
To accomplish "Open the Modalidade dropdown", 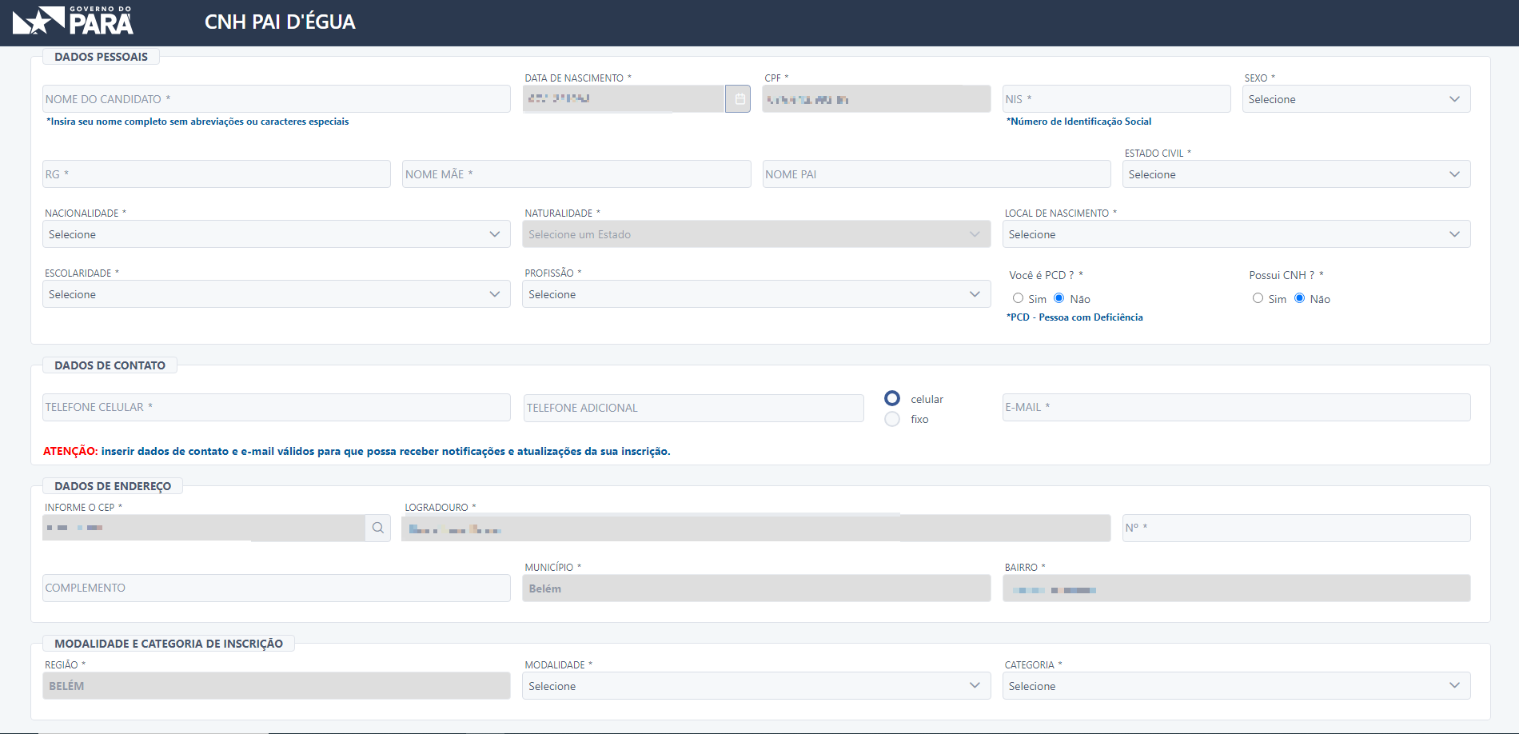I will point(756,686).
